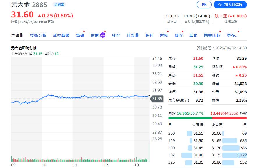Select the 健診 tab
This screenshot has height=168, width=255.
tap(178, 35)
